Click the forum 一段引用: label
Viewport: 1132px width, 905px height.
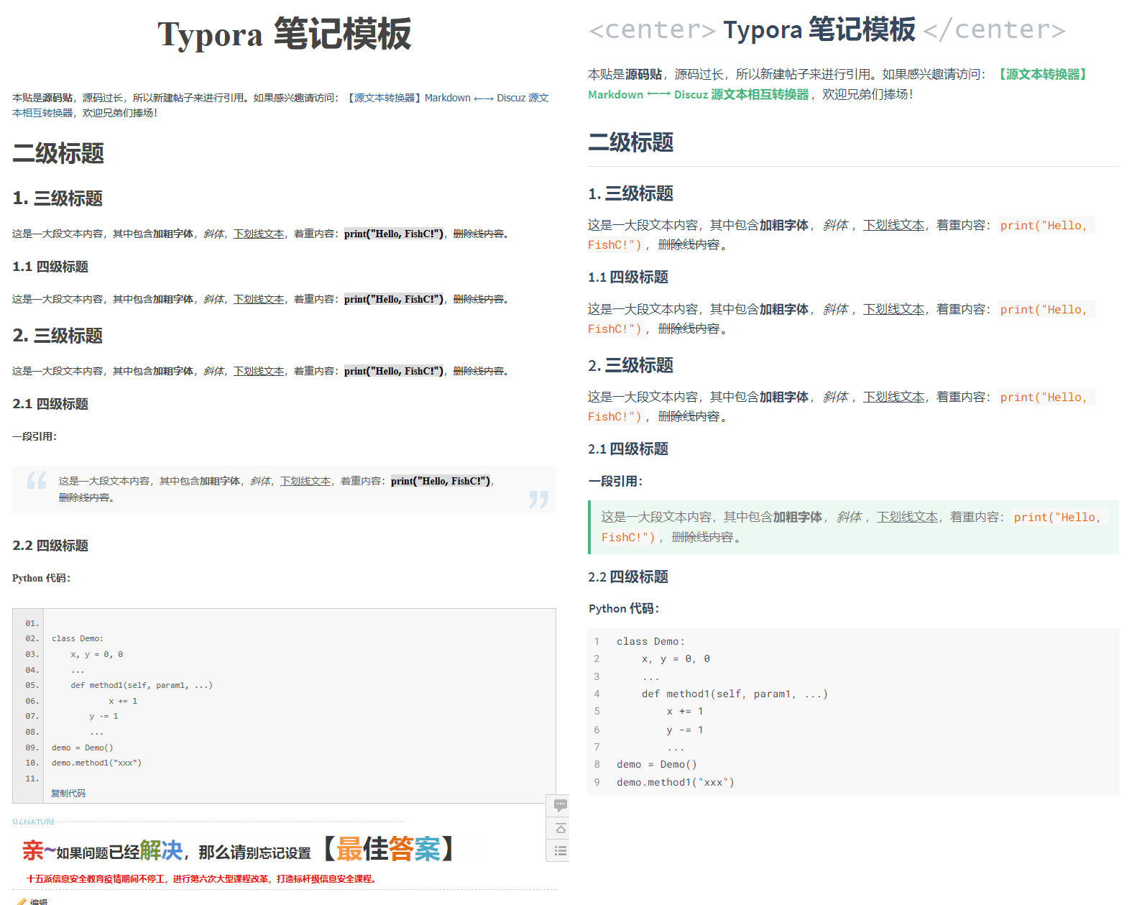coord(34,436)
